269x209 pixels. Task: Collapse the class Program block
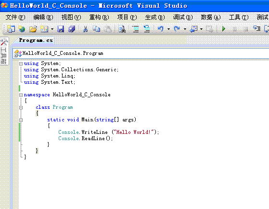21,107
